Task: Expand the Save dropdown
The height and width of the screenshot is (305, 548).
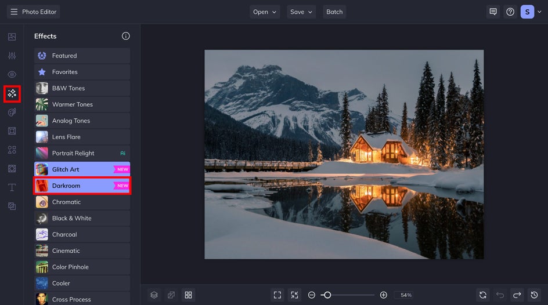Action: click(x=301, y=12)
